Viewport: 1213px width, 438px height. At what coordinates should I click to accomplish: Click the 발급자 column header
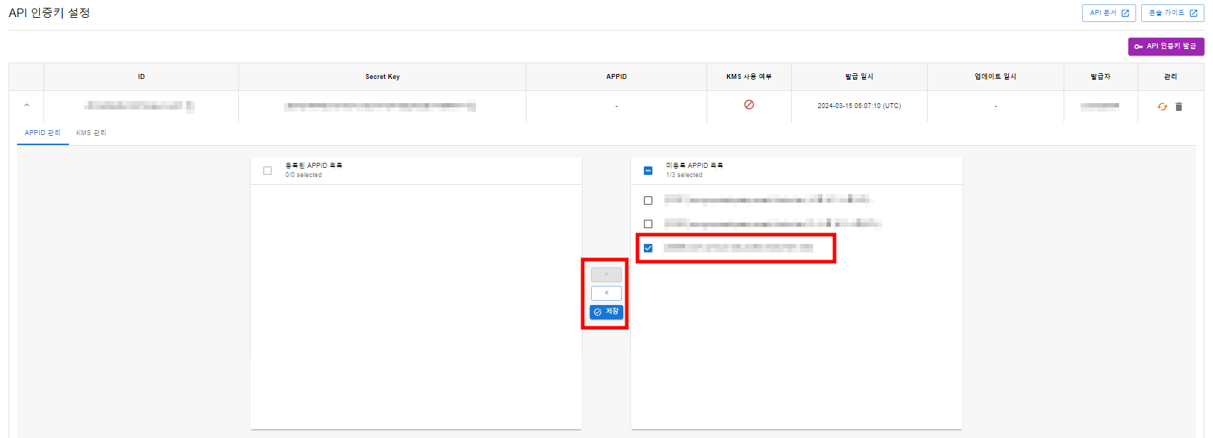click(x=1101, y=77)
